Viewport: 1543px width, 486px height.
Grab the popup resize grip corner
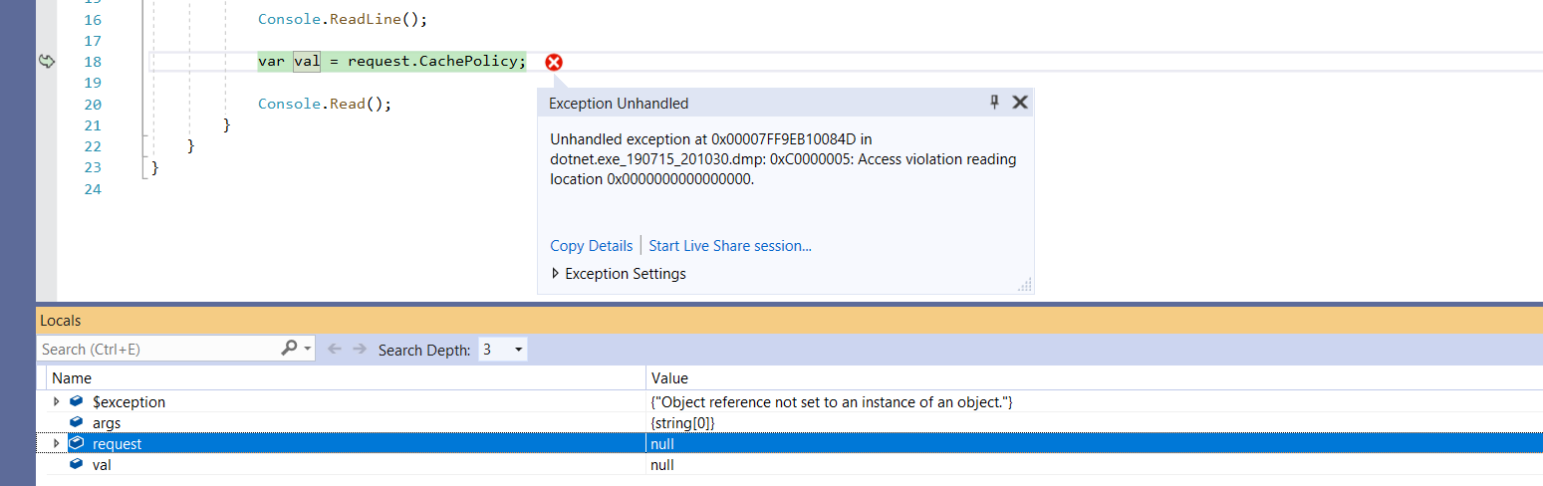pyautogui.click(x=1025, y=285)
